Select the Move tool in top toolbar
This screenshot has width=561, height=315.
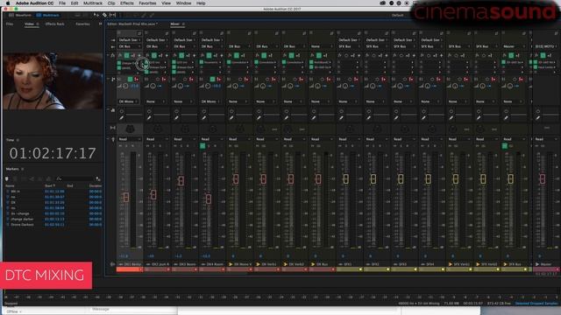96,15
